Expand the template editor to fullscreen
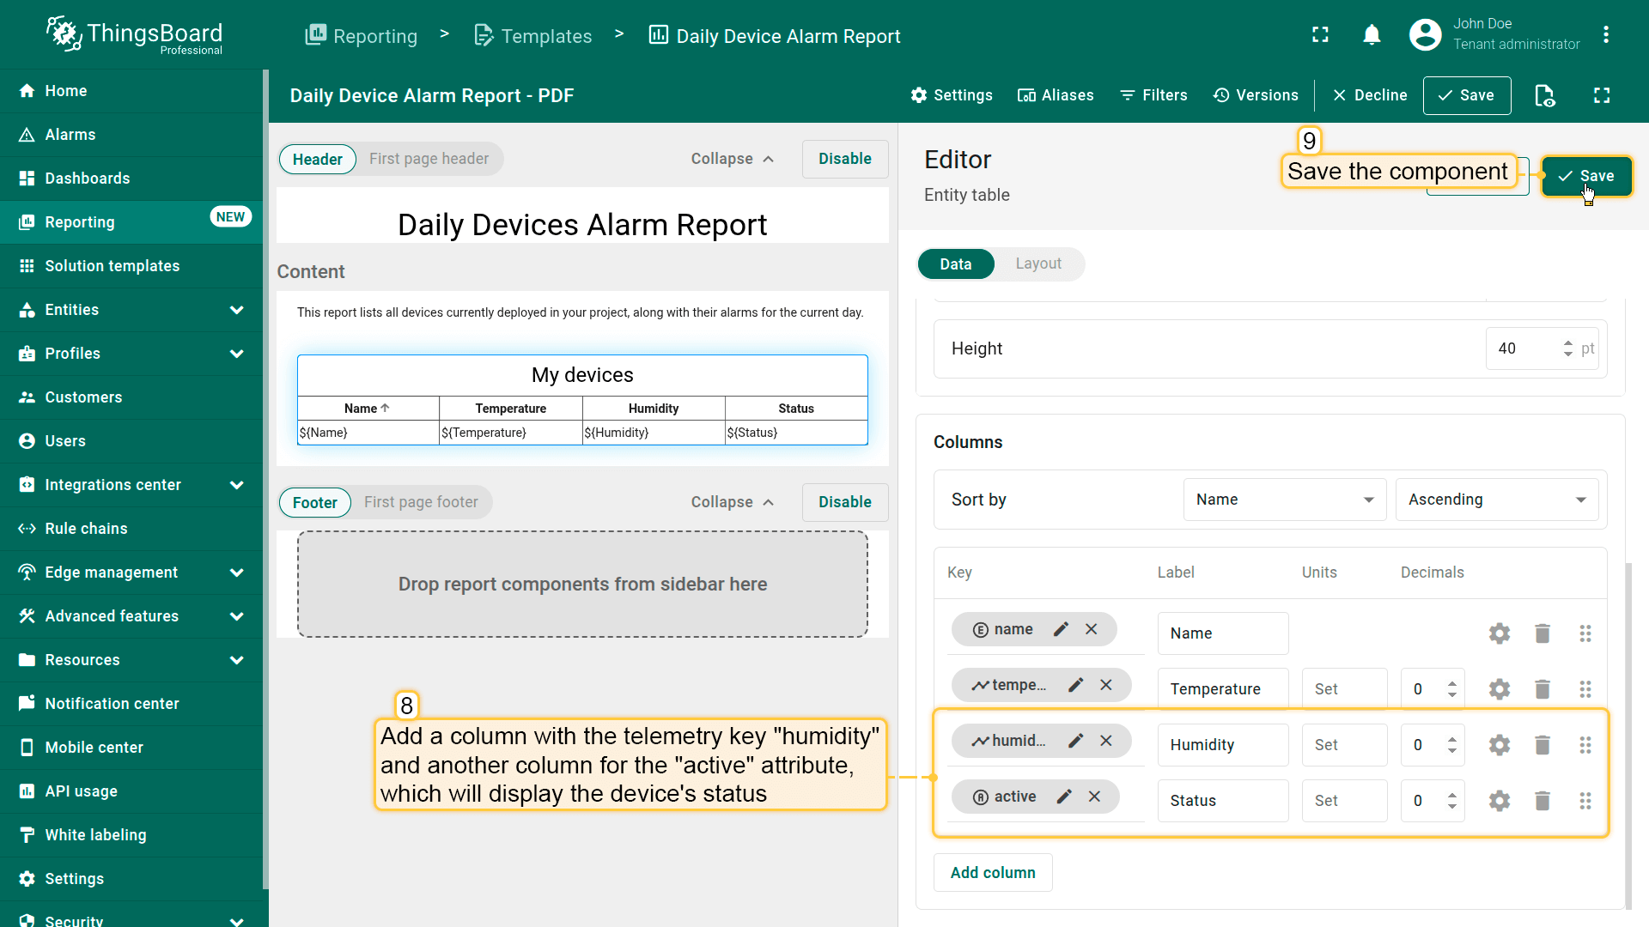1649x927 pixels. 1602,95
